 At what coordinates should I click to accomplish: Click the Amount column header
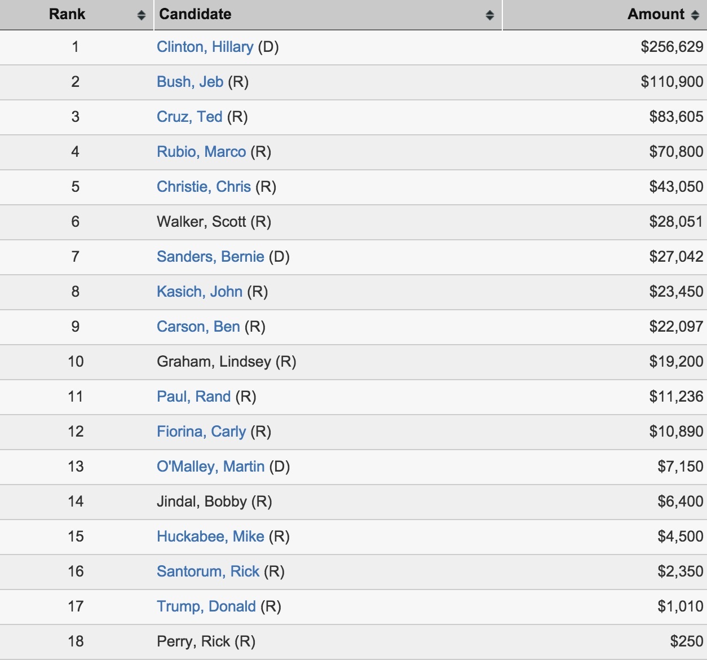click(604, 15)
